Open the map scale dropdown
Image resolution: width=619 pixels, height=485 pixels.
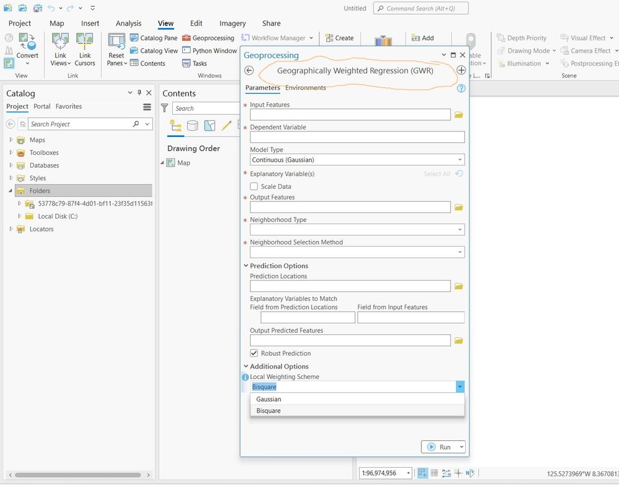[x=408, y=473]
